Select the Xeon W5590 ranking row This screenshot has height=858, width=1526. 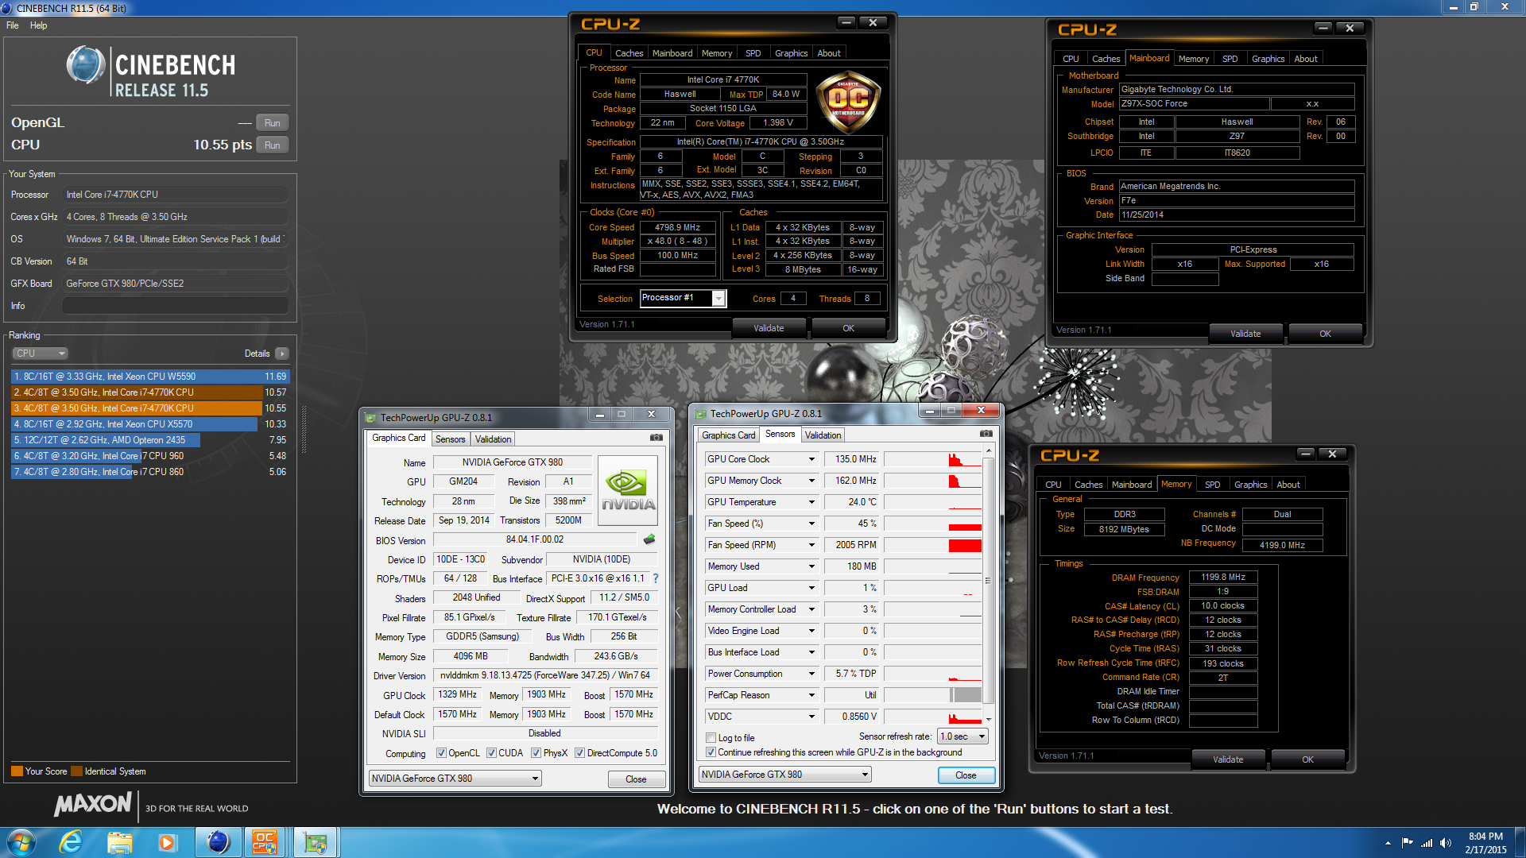click(150, 377)
